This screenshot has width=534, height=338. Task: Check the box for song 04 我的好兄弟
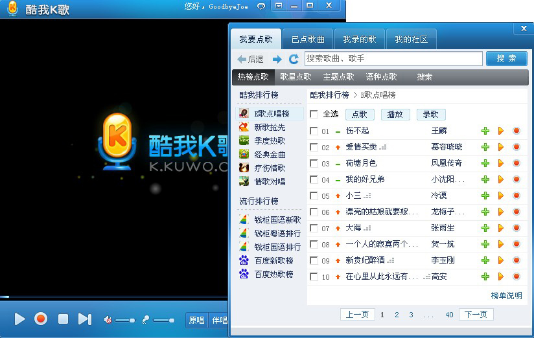tap(314, 180)
